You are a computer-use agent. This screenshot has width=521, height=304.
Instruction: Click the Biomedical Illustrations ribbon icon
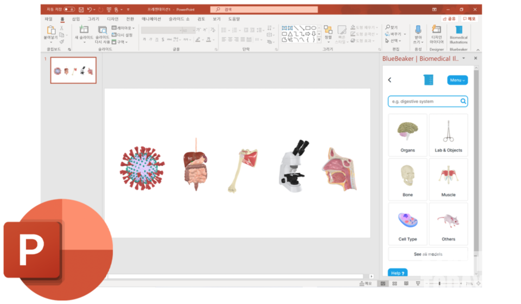tap(459, 33)
